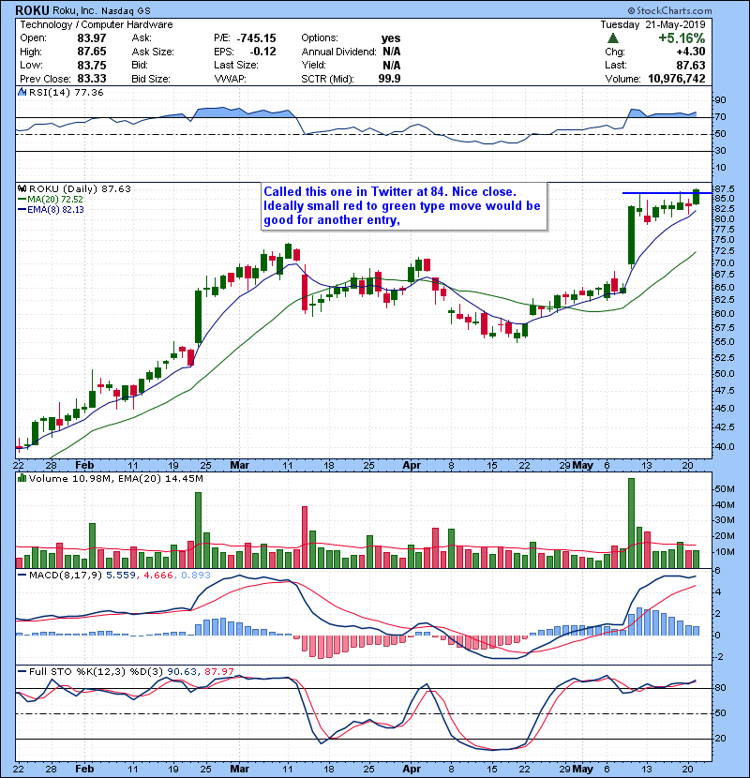Click the 50M volume axis label
This screenshot has width=750, height=778.
(724, 489)
